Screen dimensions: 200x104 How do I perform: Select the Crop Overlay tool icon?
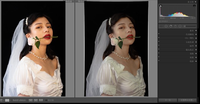(161, 26)
